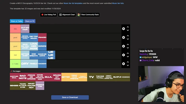Pick the TREAT YOUR FRIENDS tile

click(x=74, y=77)
